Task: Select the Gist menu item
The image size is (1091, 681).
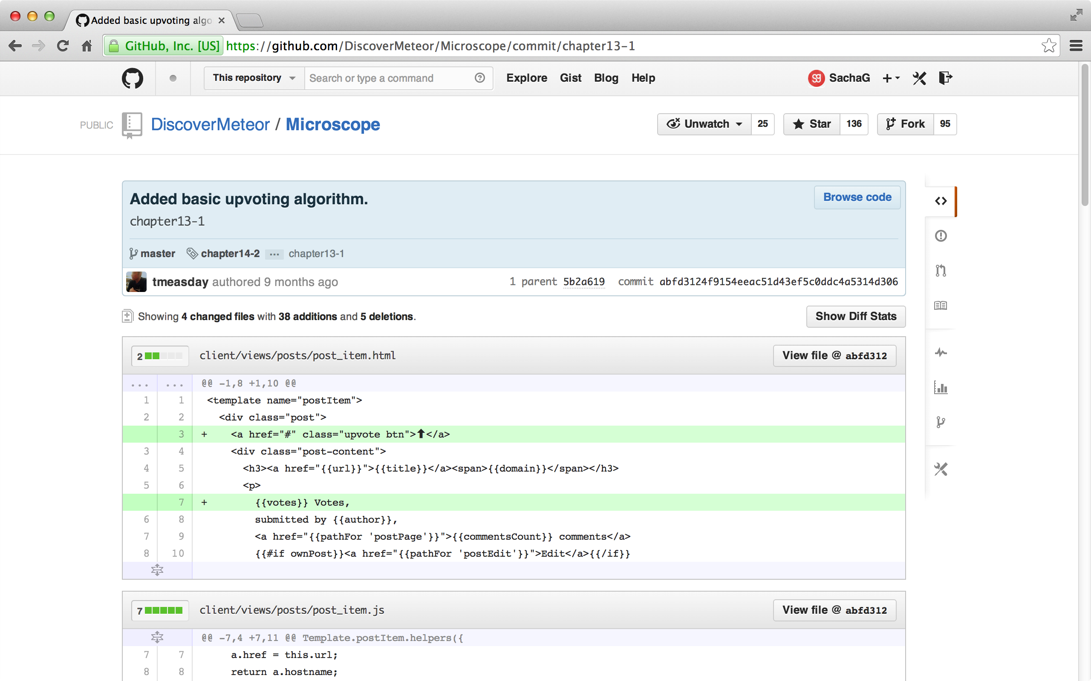Action: (570, 77)
